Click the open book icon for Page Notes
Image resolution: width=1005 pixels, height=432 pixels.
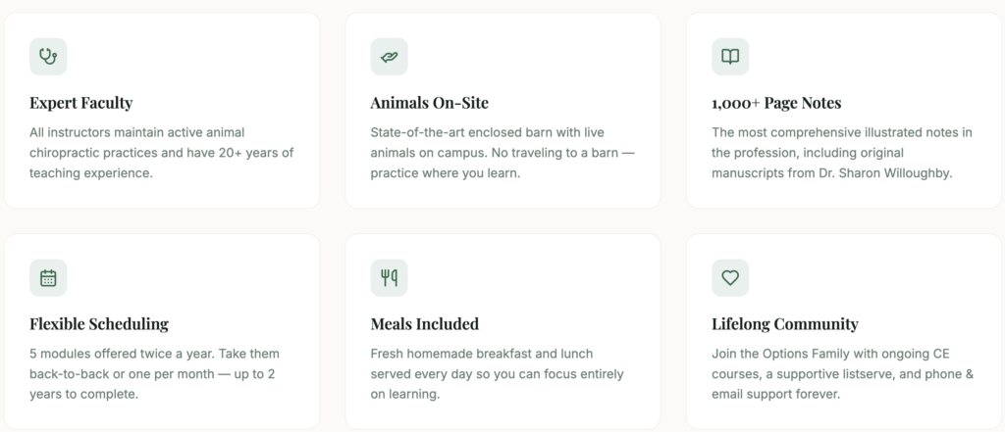coord(729,57)
